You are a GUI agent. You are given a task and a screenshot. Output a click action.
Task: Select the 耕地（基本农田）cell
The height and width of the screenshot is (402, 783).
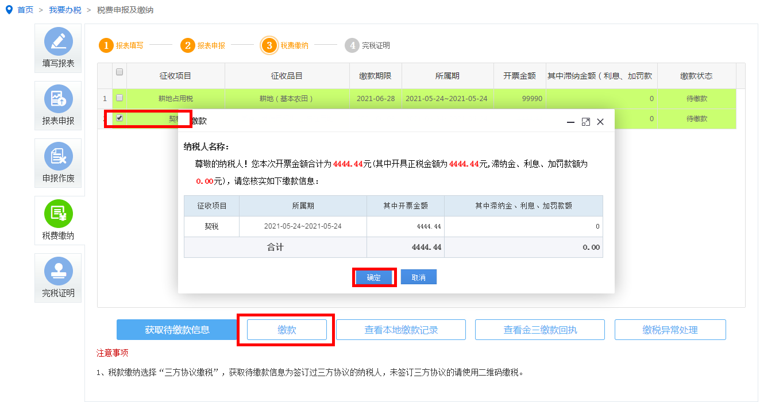tap(287, 99)
